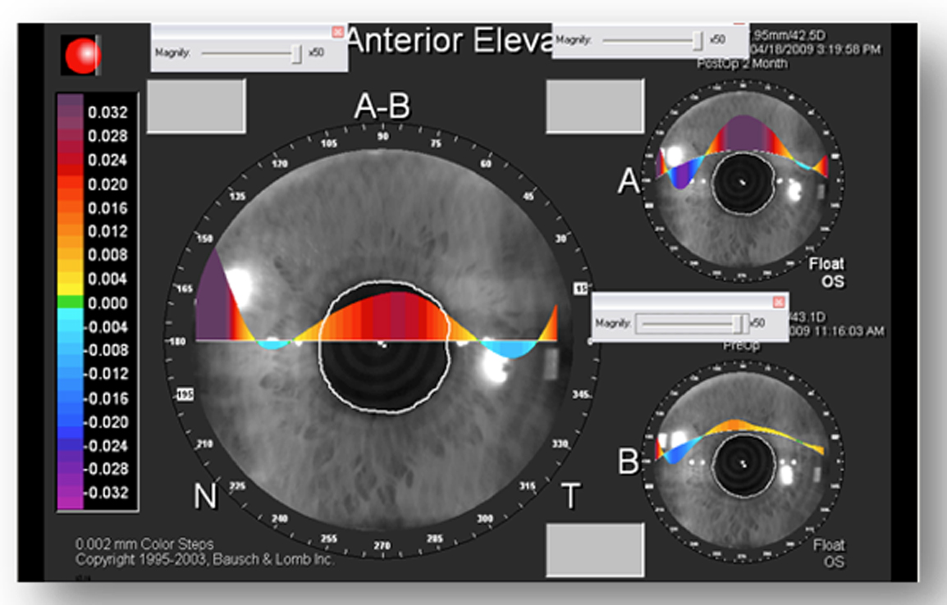Click the pupil center of the A-B map
Viewport: 947px width, 605px height.
(382, 344)
